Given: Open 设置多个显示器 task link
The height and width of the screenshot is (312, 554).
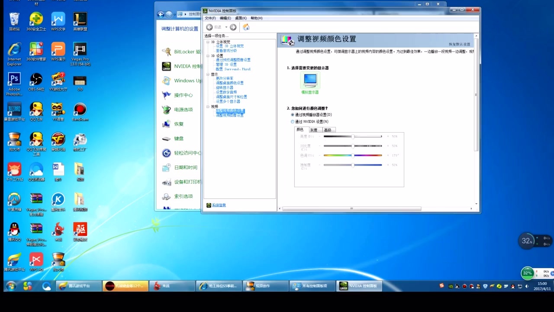Looking at the screenshot, I should click(x=228, y=101).
